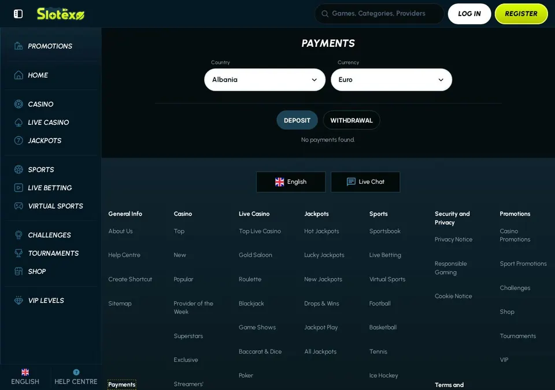This screenshot has height=390, width=555.
Task: Open the Lucky Jackpots link
Action: (x=324, y=255)
